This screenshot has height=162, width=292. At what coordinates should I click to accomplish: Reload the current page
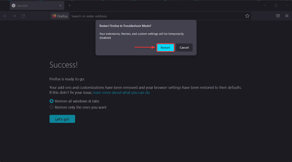23,16
